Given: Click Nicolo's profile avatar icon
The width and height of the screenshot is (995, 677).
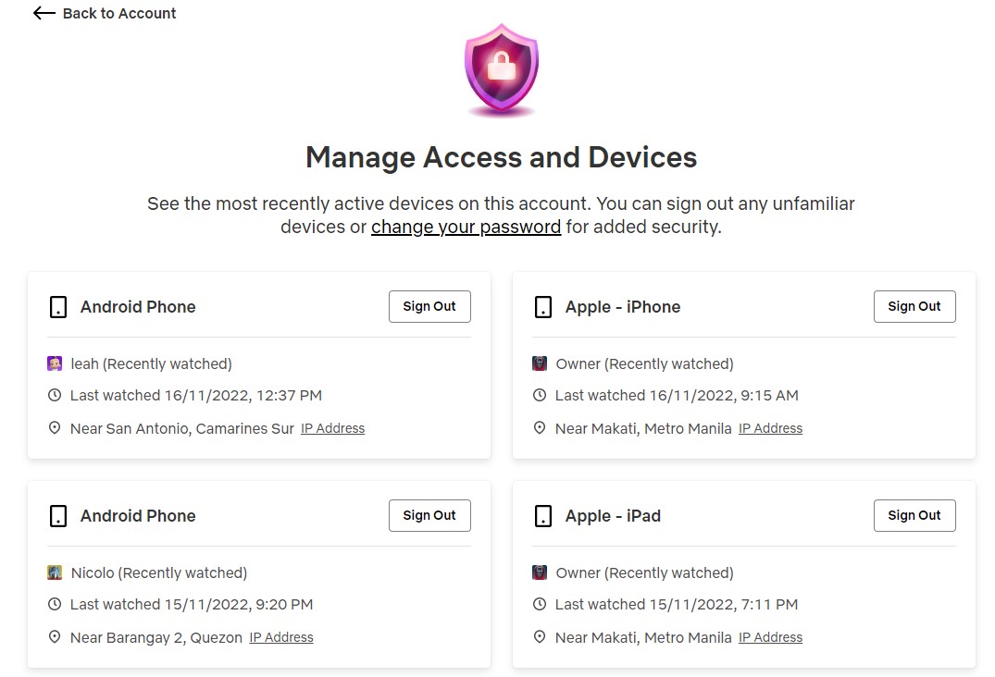Looking at the screenshot, I should pyautogui.click(x=55, y=572).
